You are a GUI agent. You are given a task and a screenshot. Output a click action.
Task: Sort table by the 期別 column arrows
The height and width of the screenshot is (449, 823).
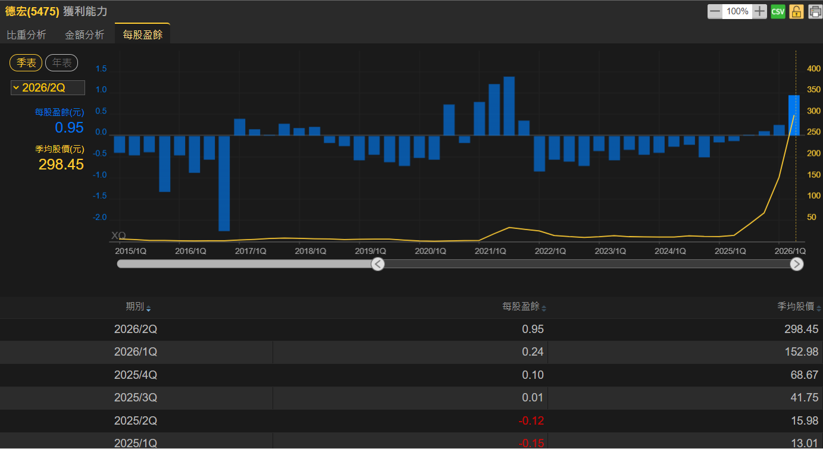[148, 308]
